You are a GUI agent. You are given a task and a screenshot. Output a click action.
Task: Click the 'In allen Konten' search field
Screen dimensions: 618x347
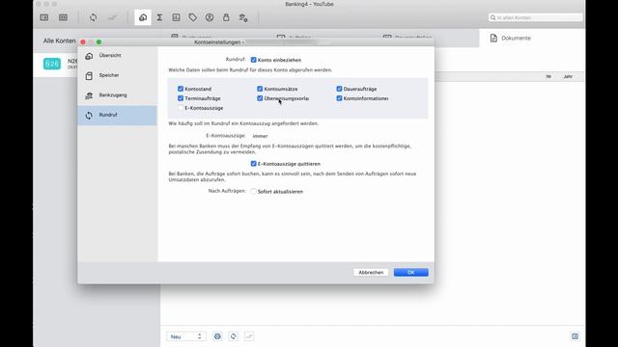(535, 17)
